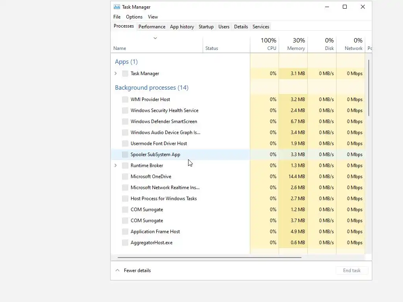Click the Windows Security Health Service icon
Viewport: 403px width, 302px height.
(x=125, y=110)
